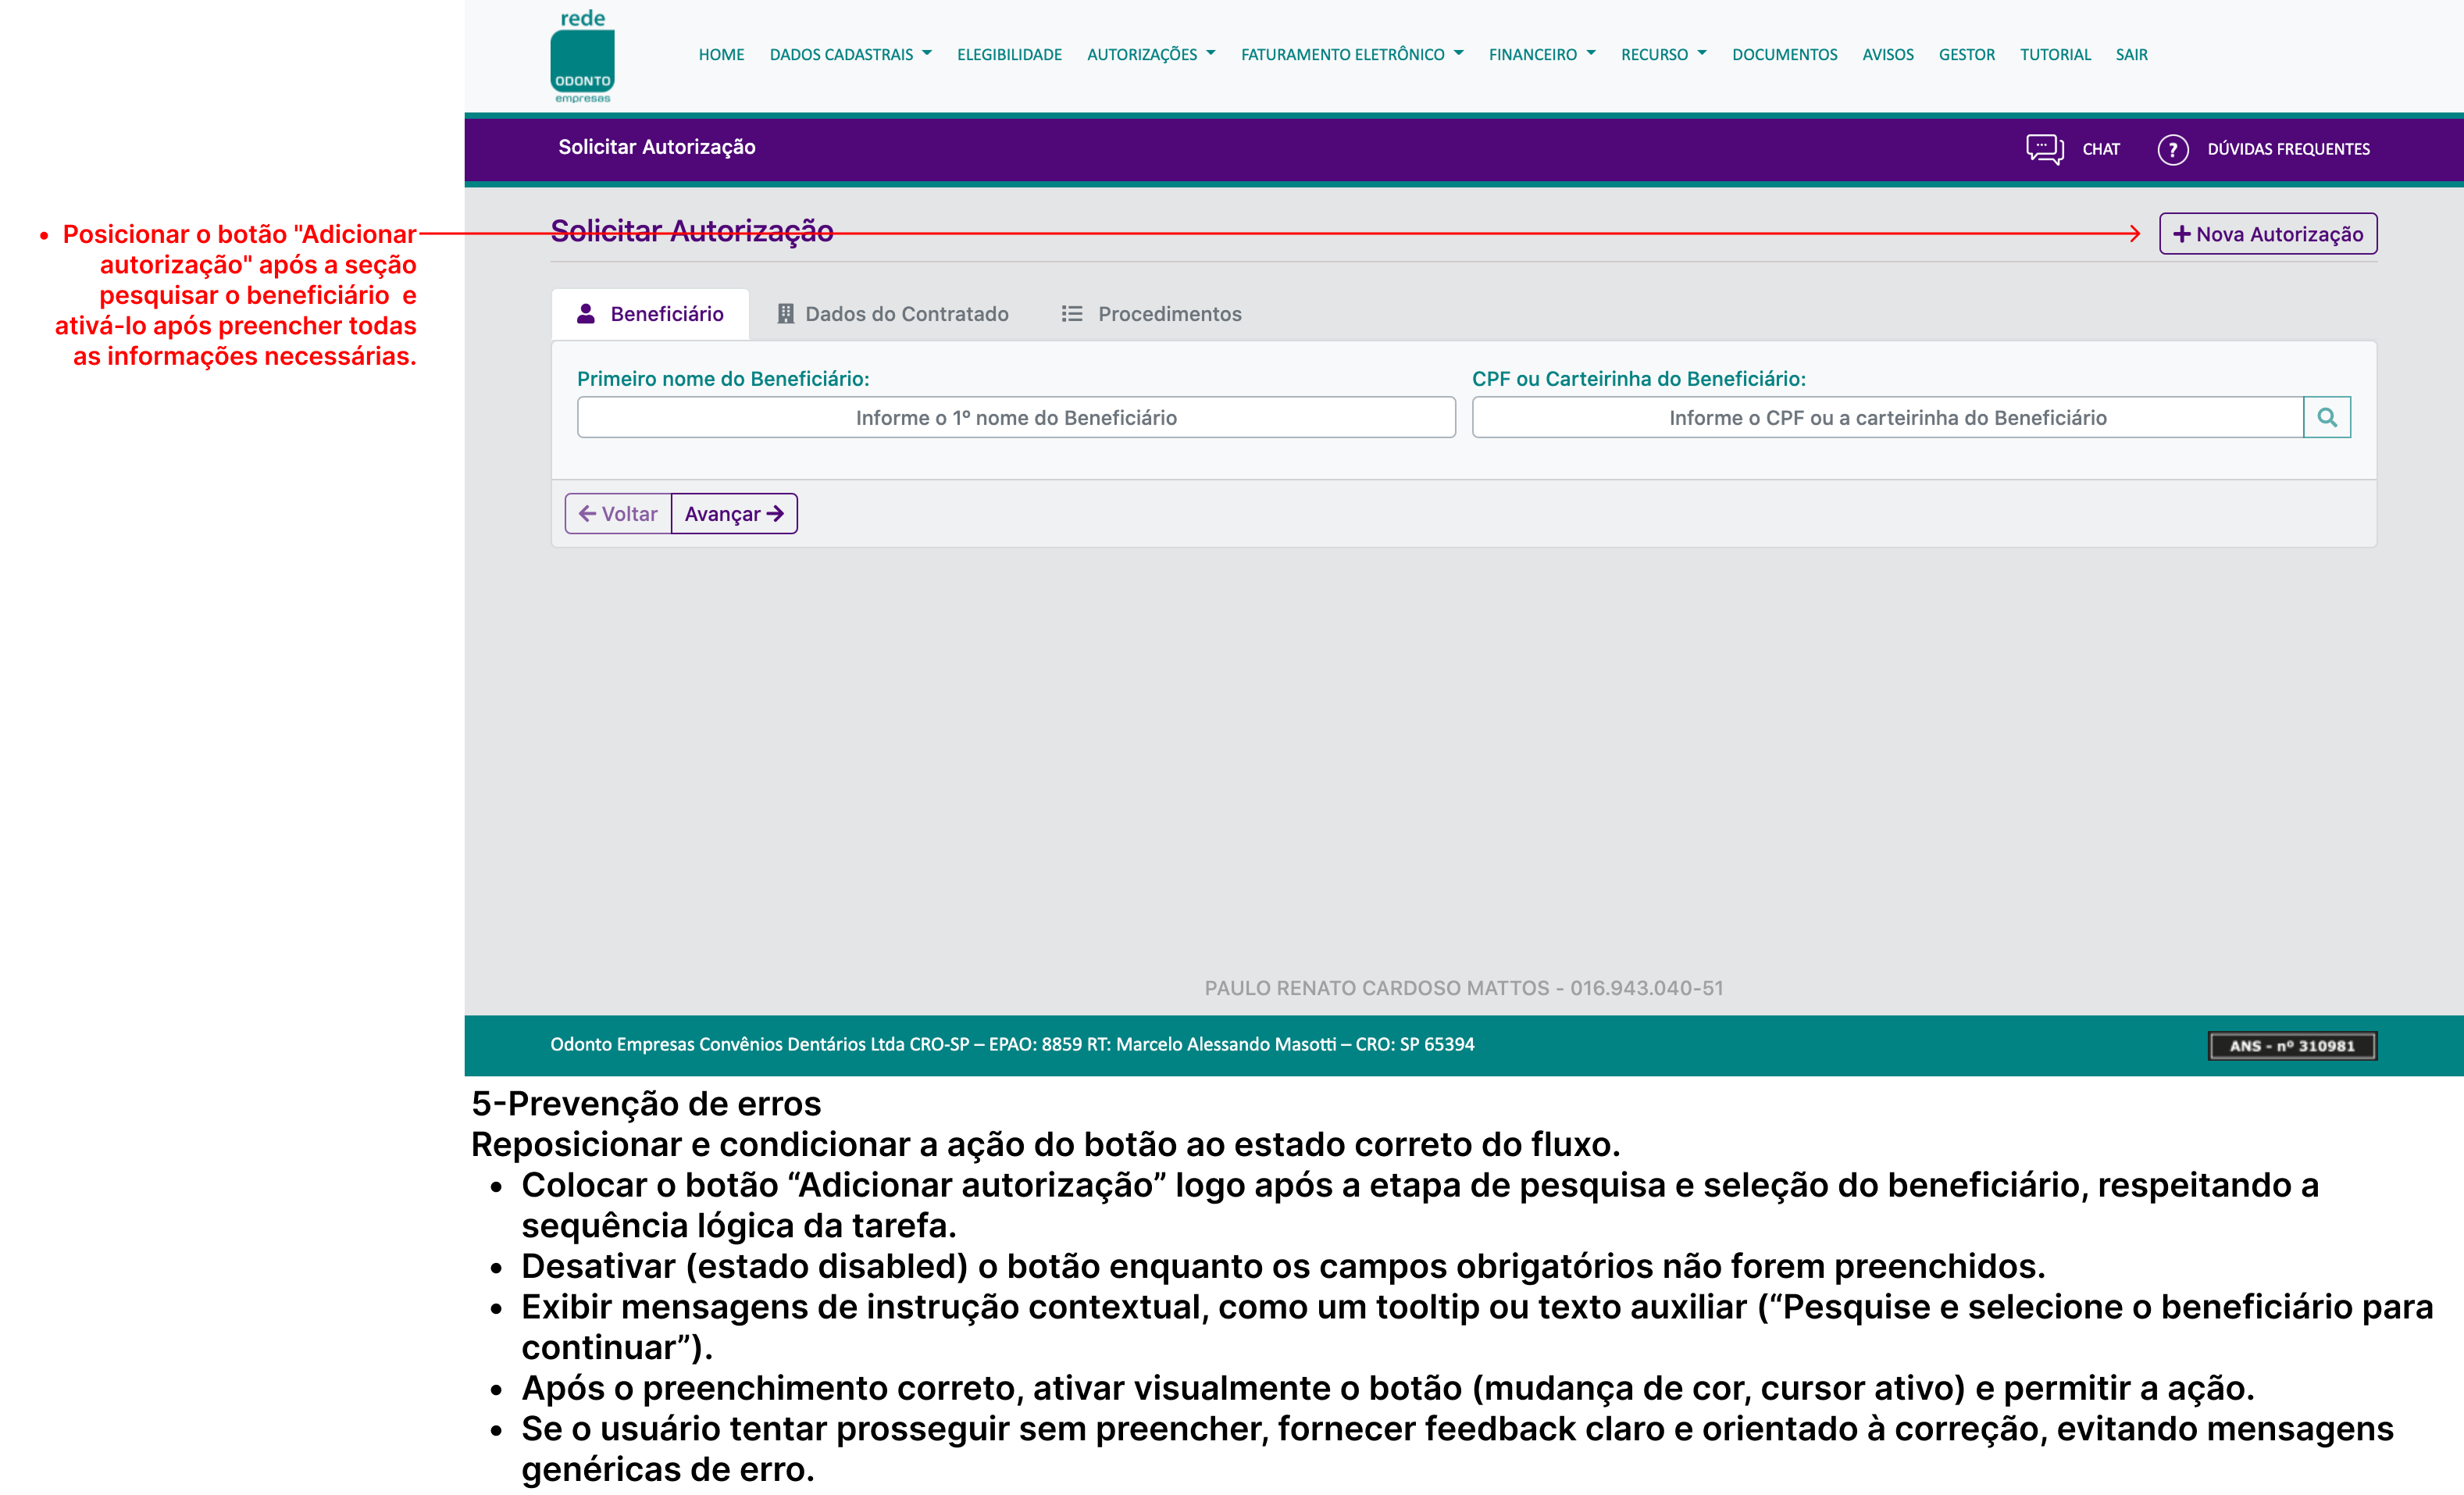
Task: Click the list icon beside Procedimentos
Action: (1071, 314)
